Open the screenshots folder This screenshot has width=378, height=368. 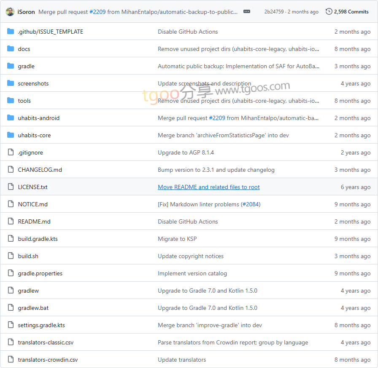(x=33, y=83)
